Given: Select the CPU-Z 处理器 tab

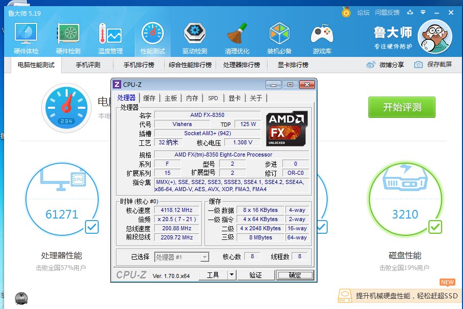Looking at the screenshot, I should 126,98.
